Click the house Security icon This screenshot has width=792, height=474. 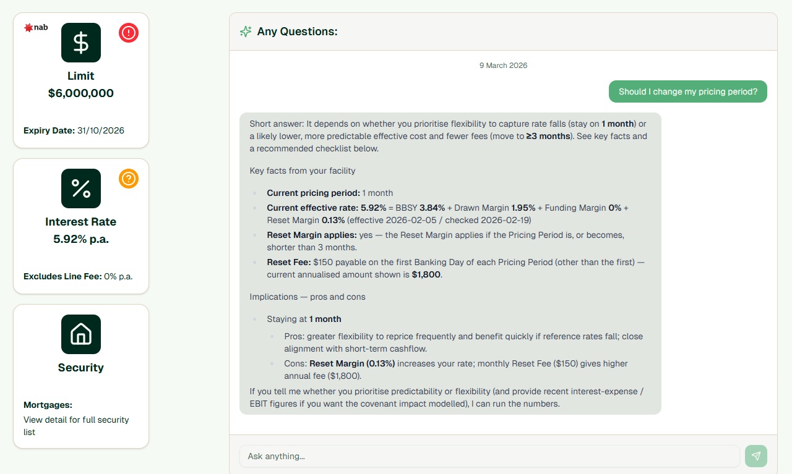(81, 334)
